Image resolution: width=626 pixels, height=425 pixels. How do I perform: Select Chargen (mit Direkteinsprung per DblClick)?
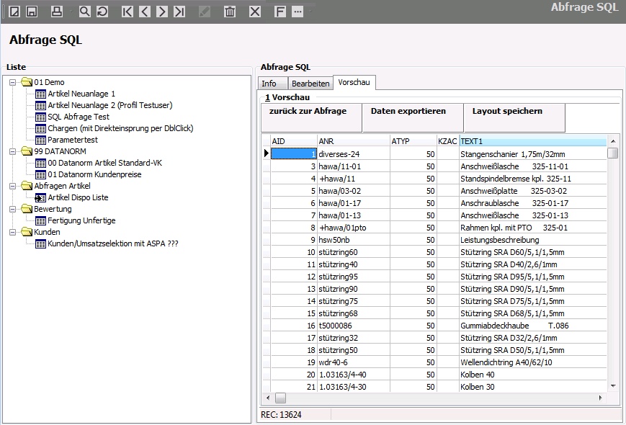(120, 128)
